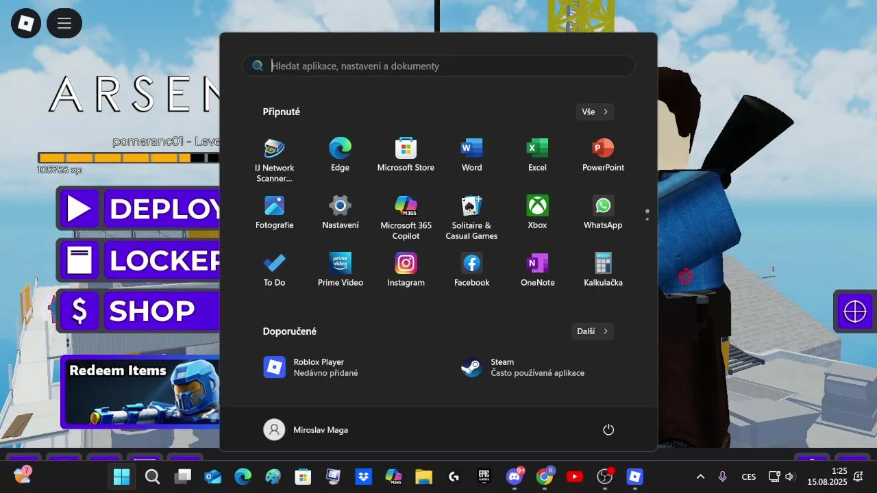Open File Explorer from taskbar
Screen dimensions: 877x493
point(423,477)
